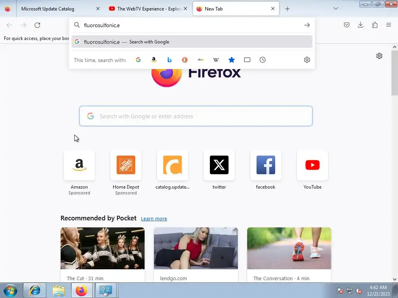This screenshot has height=298, width=398.
Task: Open the Downloads panel
Action: coord(360,25)
